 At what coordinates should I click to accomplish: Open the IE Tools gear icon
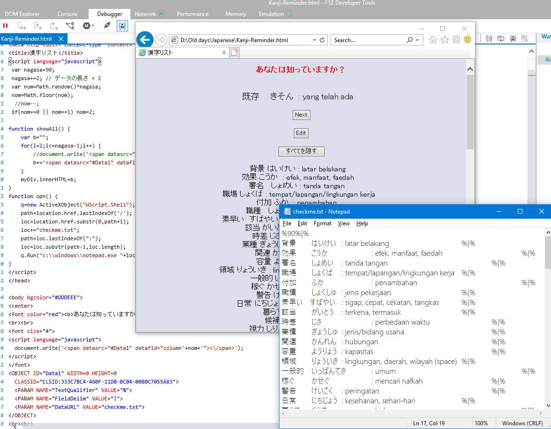point(456,40)
